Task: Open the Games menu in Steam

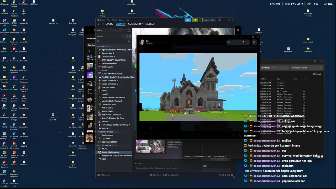Action: tap(122, 20)
